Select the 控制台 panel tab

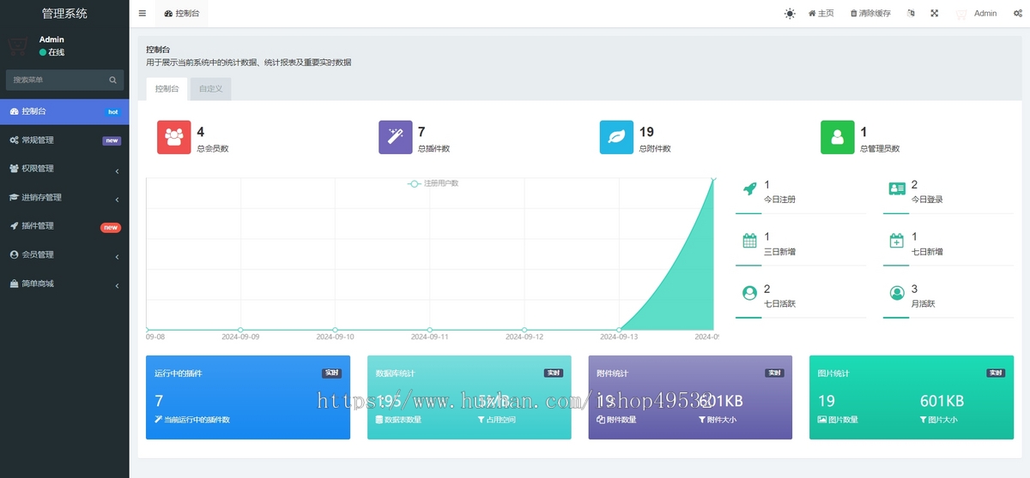click(x=167, y=89)
